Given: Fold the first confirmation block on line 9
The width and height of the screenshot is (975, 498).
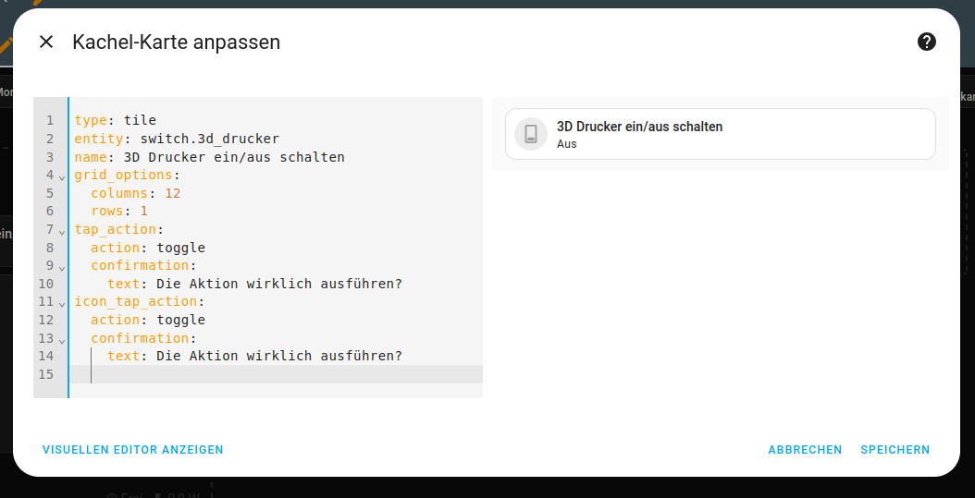Looking at the screenshot, I should 62,267.
